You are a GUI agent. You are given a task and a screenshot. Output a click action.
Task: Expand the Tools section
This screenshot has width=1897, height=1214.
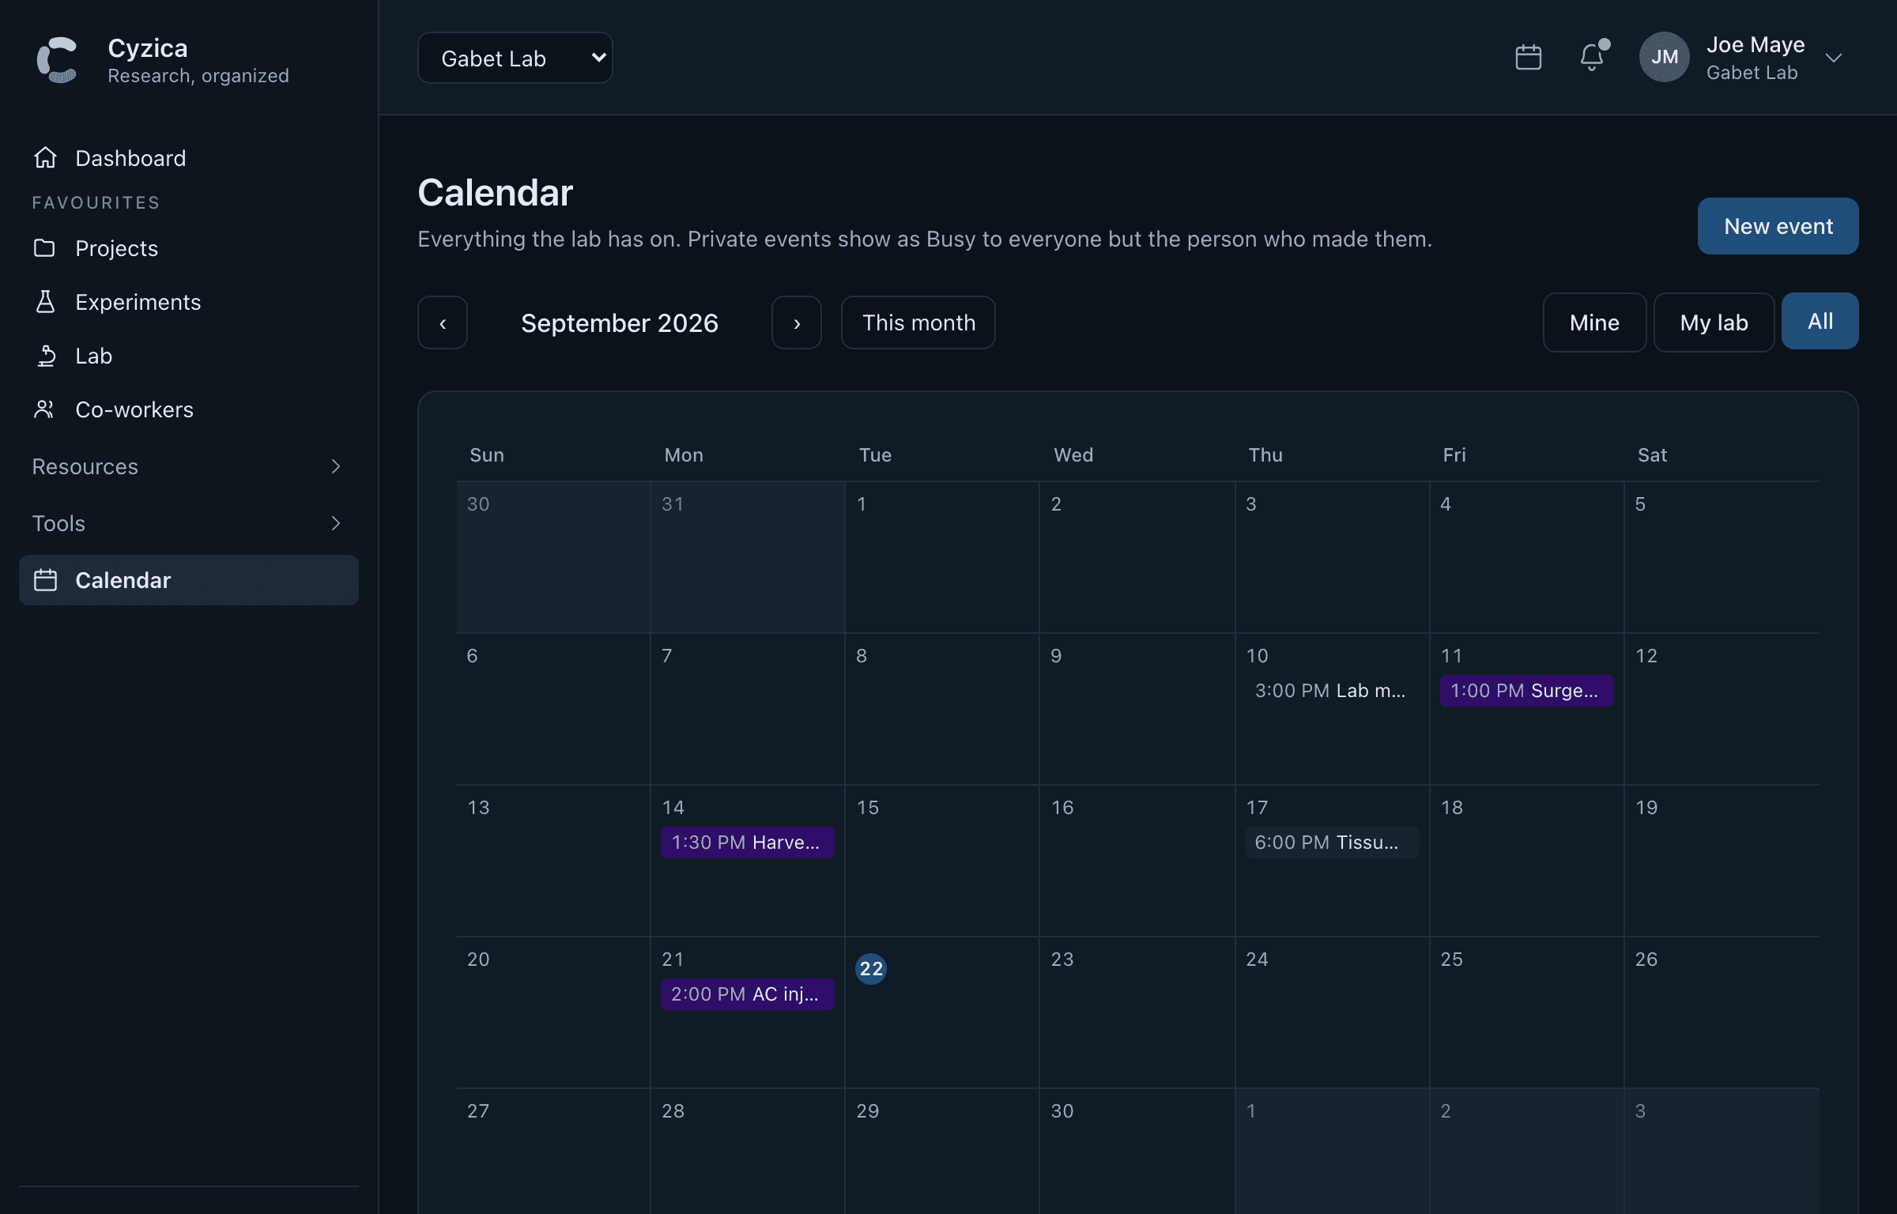(188, 523)
